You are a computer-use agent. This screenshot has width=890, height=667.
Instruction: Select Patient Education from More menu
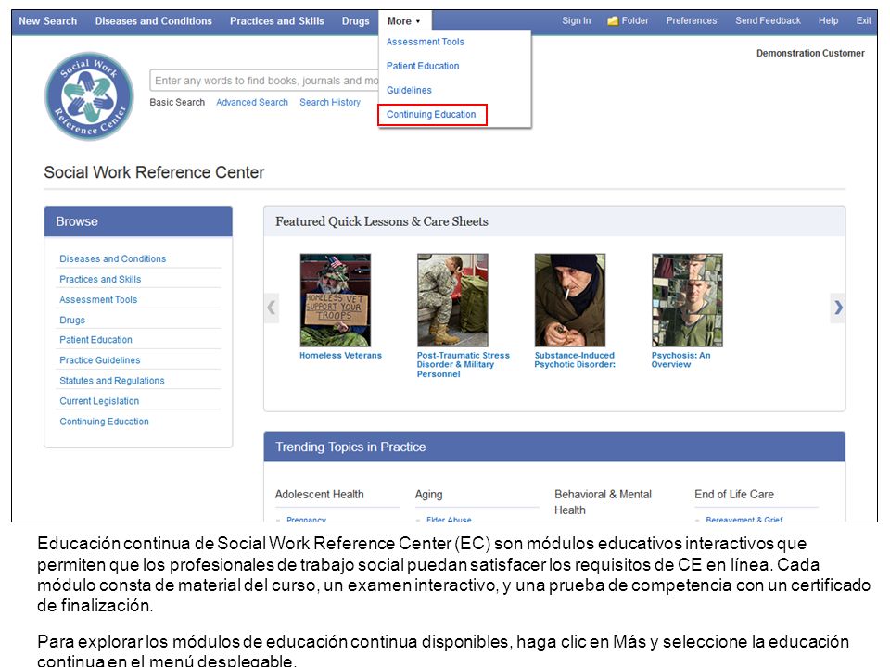tap(423, 66)
